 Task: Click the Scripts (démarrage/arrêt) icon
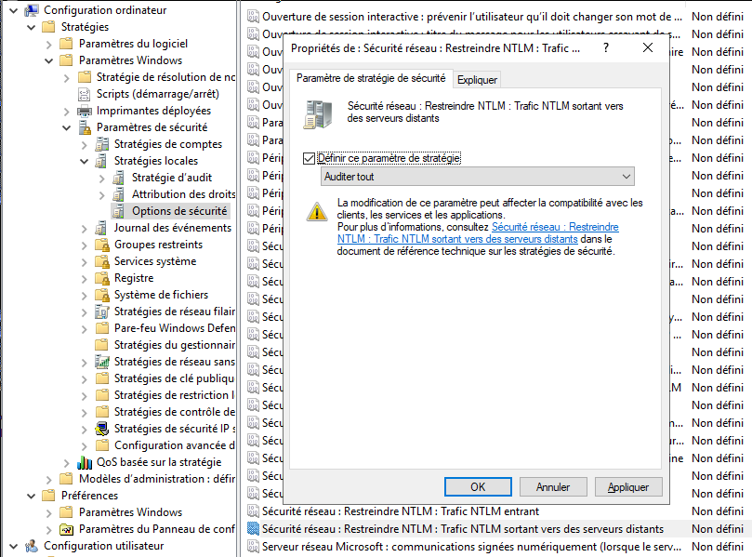[84, 94]
